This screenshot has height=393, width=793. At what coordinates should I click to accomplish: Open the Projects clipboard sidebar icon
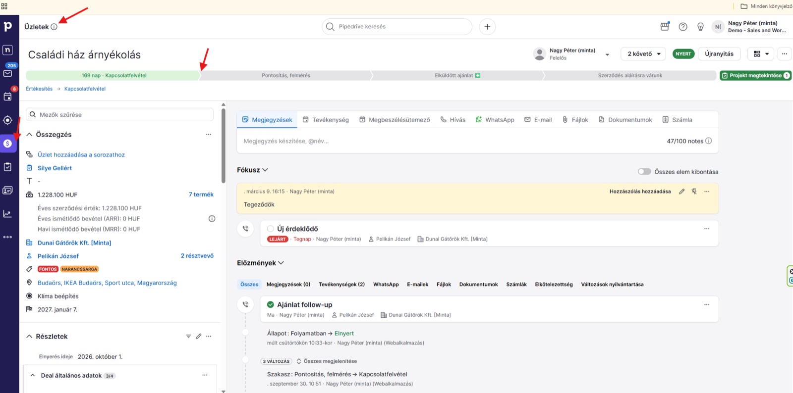8,167
